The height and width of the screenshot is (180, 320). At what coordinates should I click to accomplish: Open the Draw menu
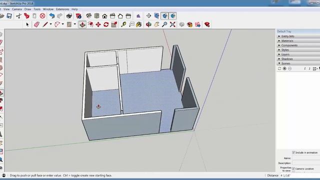28,9
